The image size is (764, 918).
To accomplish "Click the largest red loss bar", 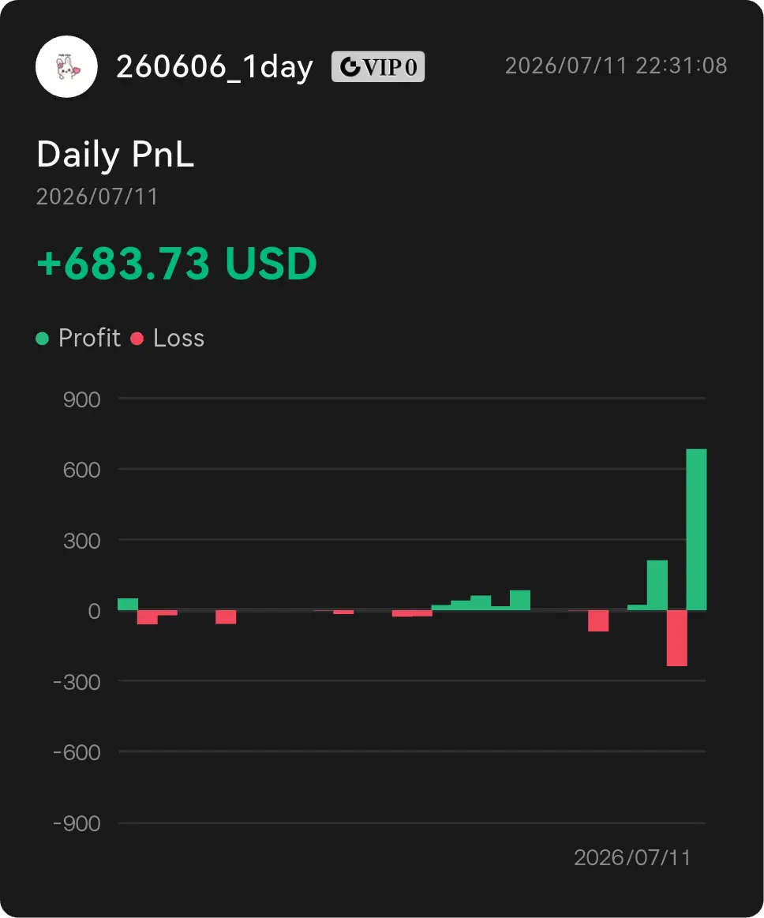I will tap(676, 638).
